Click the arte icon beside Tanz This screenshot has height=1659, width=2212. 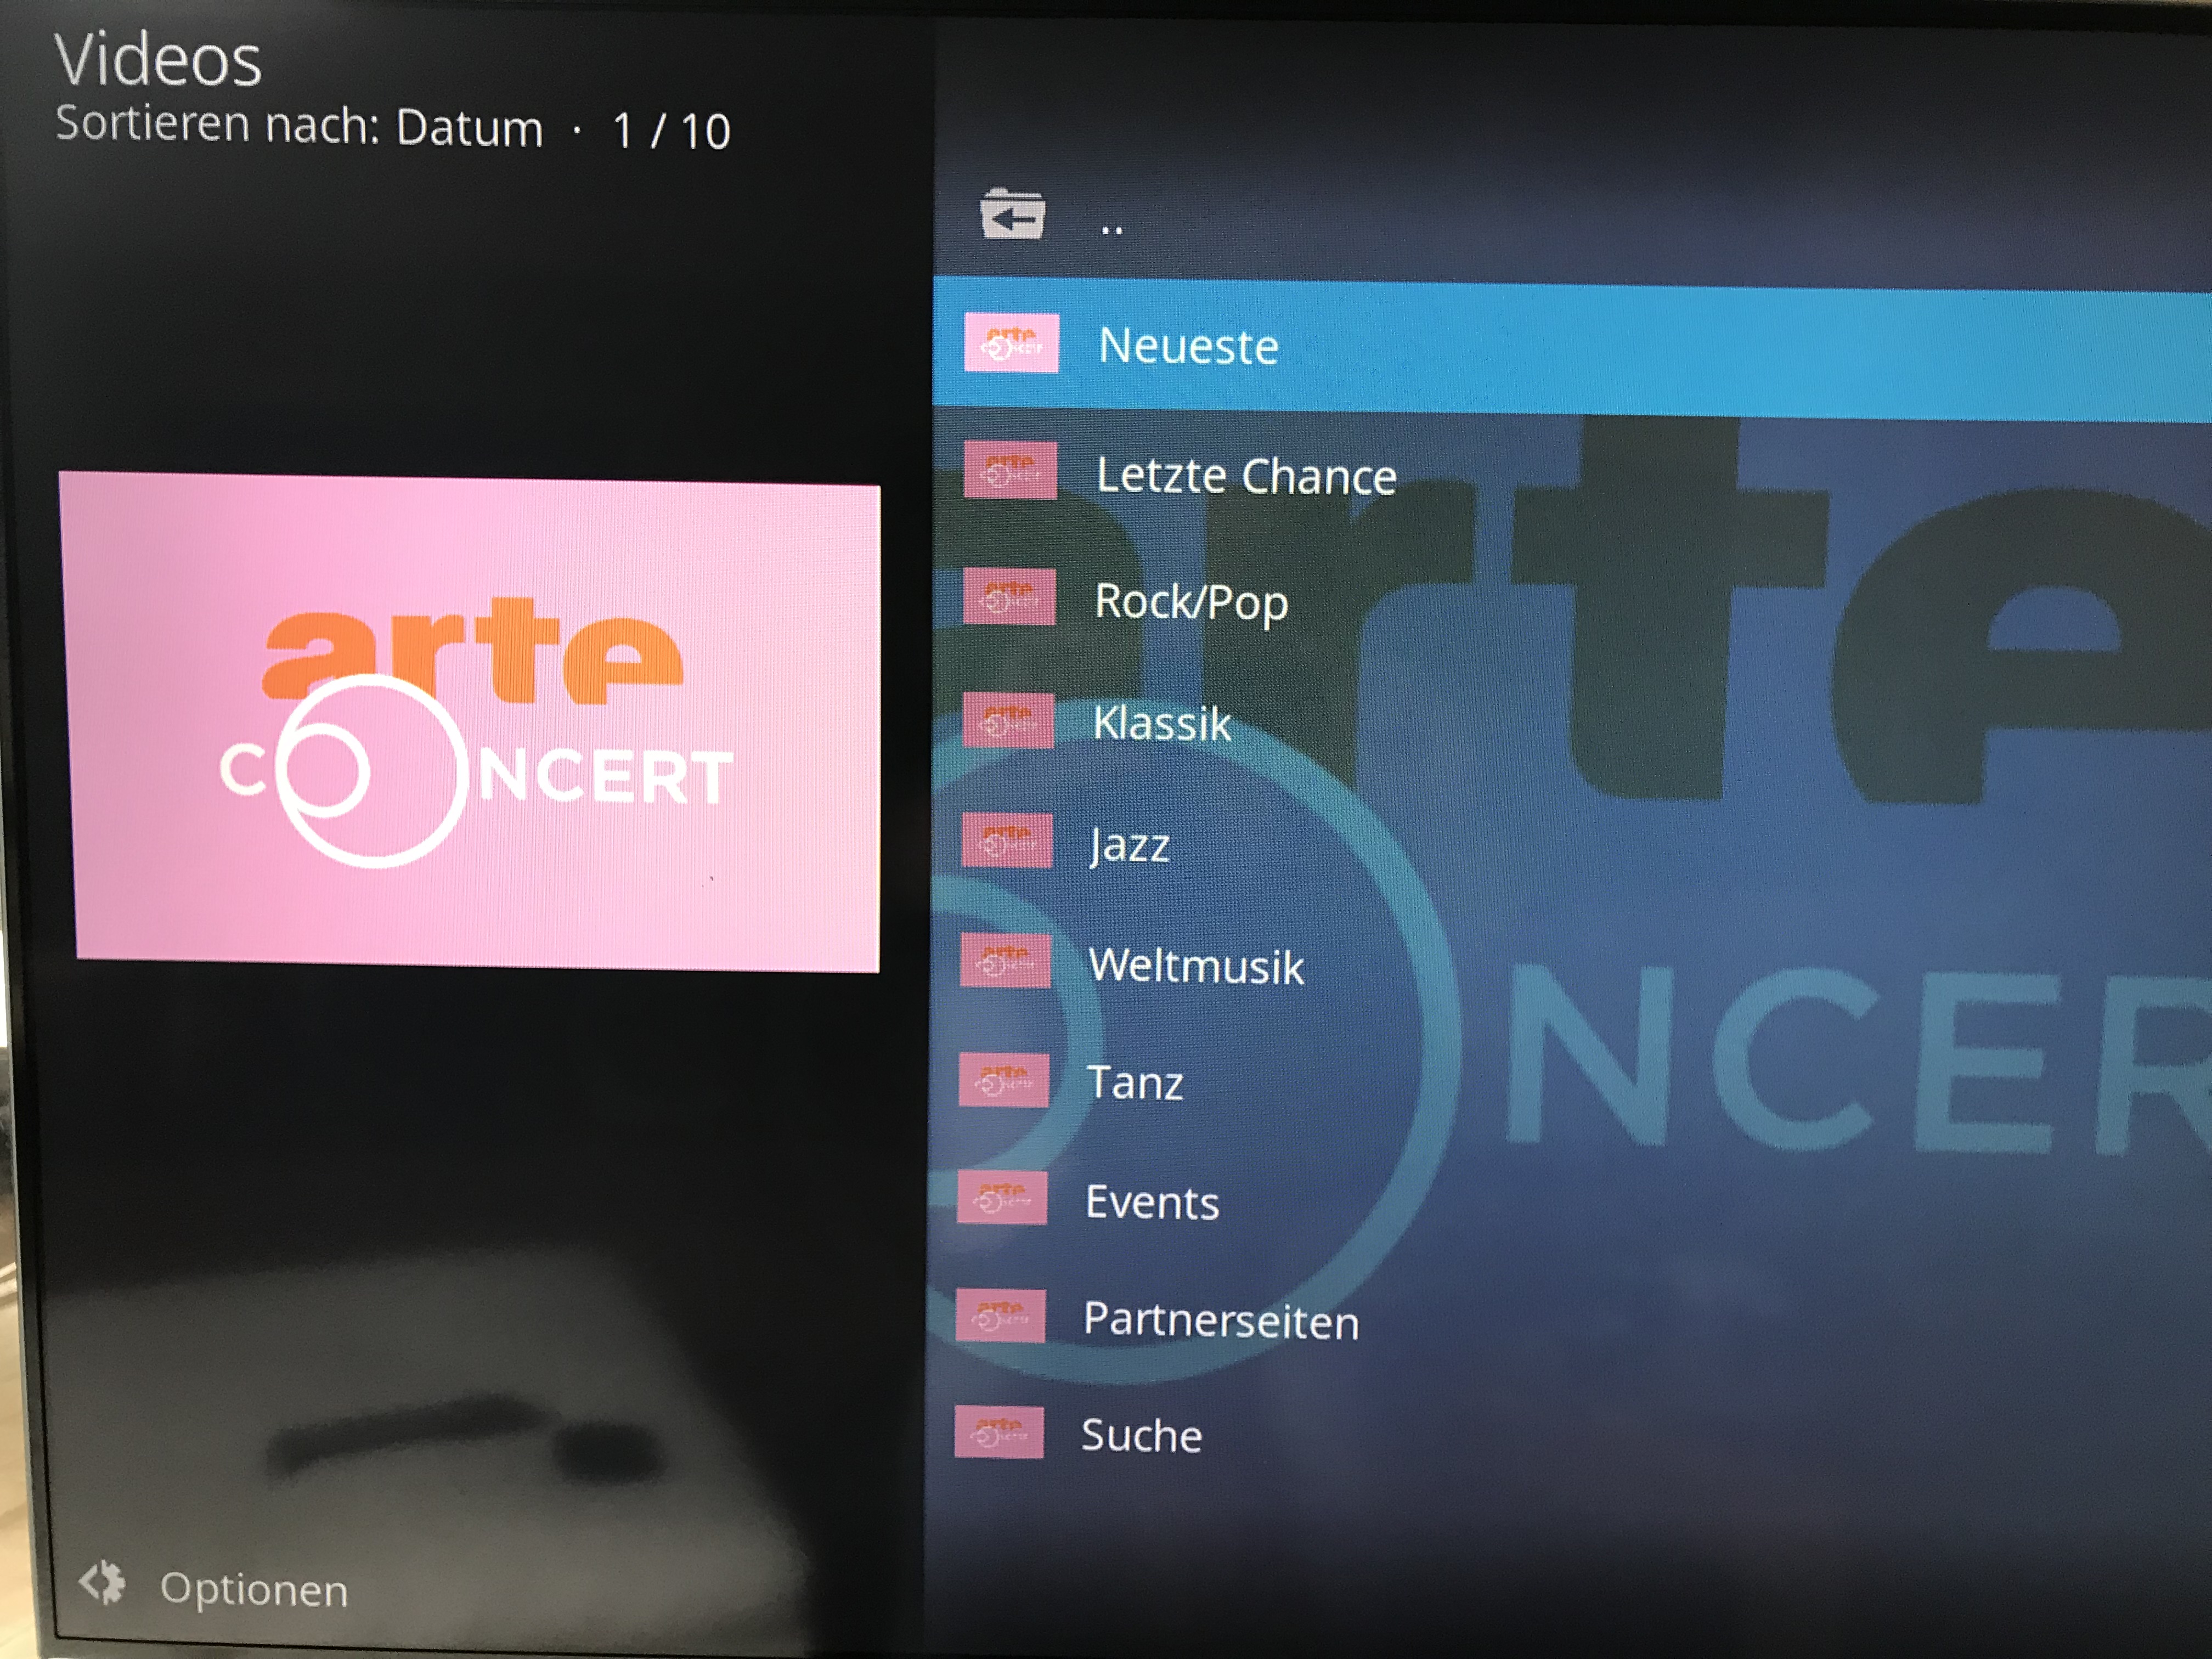coord(1003,1080)
